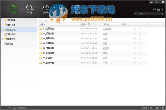Click the 上传: 0 KB status indicator
166x110 pixels.
(x=147, y=108)
